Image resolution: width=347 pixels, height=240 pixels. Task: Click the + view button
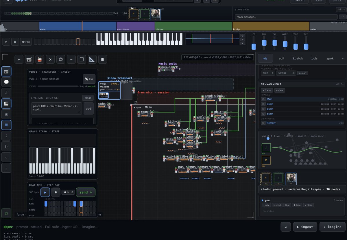(279, 90)
